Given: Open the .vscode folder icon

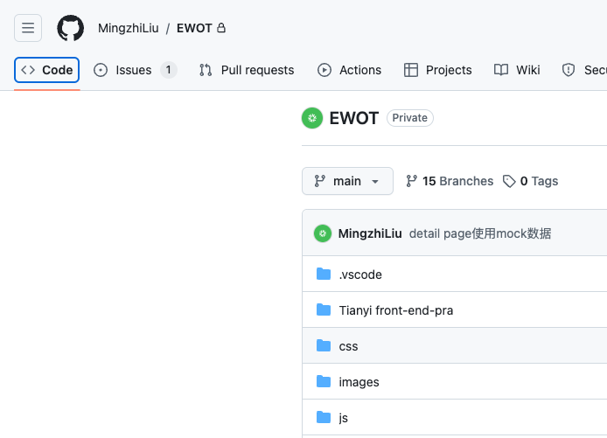Looking at the screenshot, I should coord(324,274).
